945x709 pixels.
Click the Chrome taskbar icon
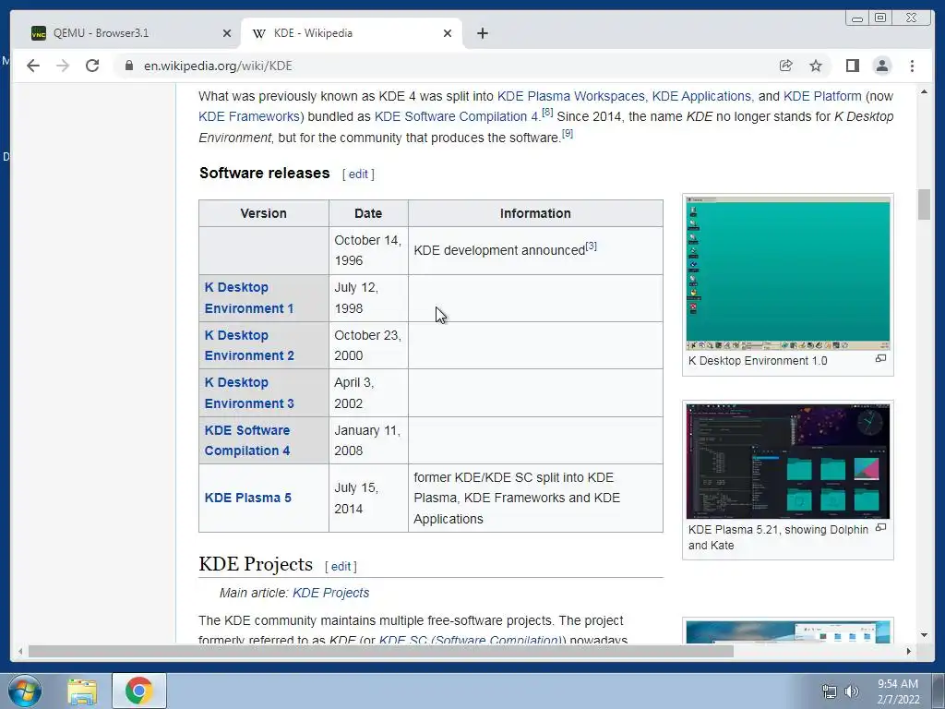(x=138, y=691)
